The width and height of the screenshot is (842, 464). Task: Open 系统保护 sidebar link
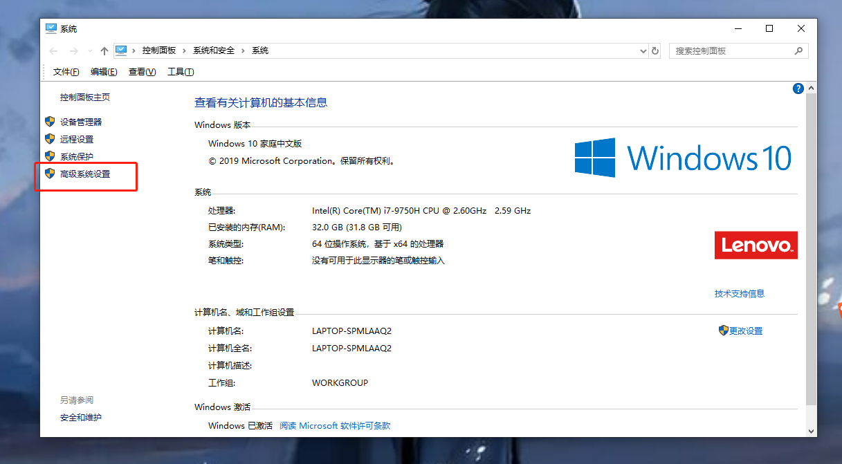(x=77, y=157)
